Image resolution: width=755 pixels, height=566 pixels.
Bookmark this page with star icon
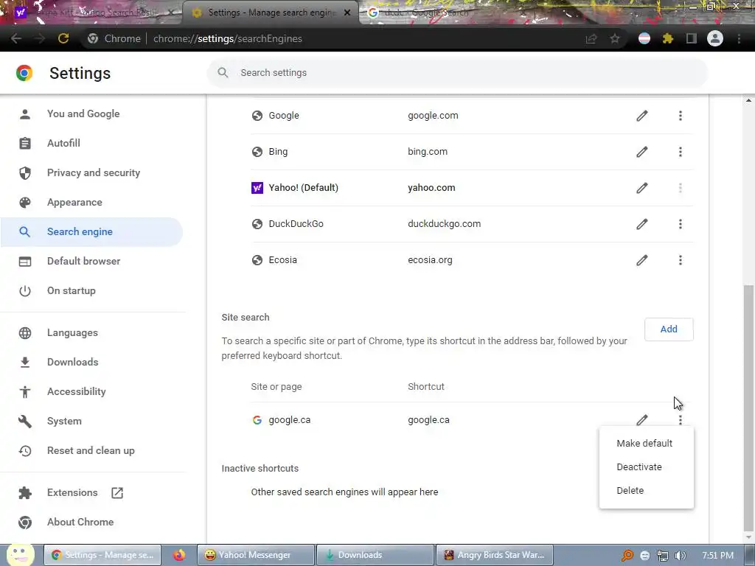click(615, 38)
